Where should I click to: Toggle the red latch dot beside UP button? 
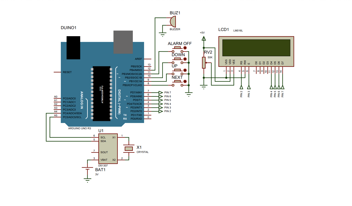(185, 70)
